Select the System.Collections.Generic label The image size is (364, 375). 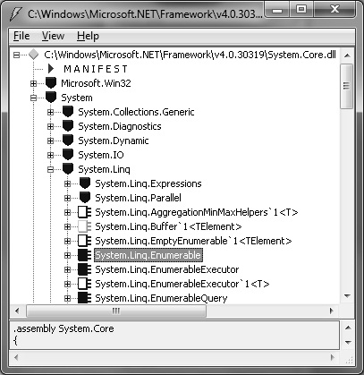pos(136,112)
